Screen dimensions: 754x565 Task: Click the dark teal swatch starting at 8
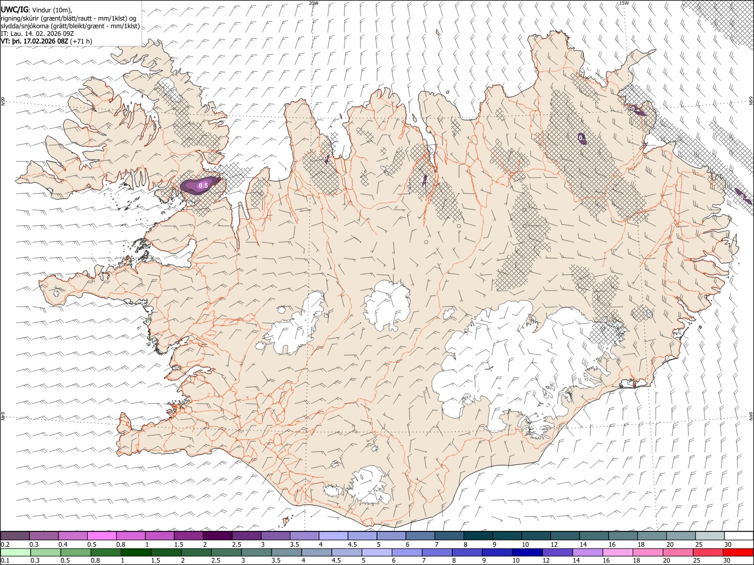478,536
